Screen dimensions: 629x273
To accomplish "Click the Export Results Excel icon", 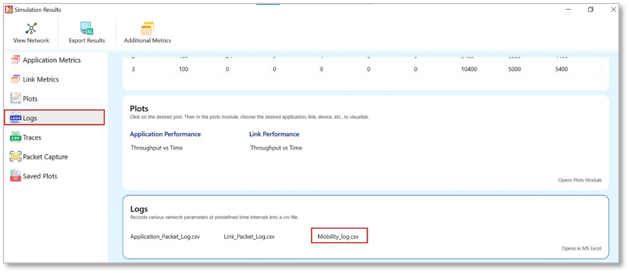I will click(x=87, y=28).
